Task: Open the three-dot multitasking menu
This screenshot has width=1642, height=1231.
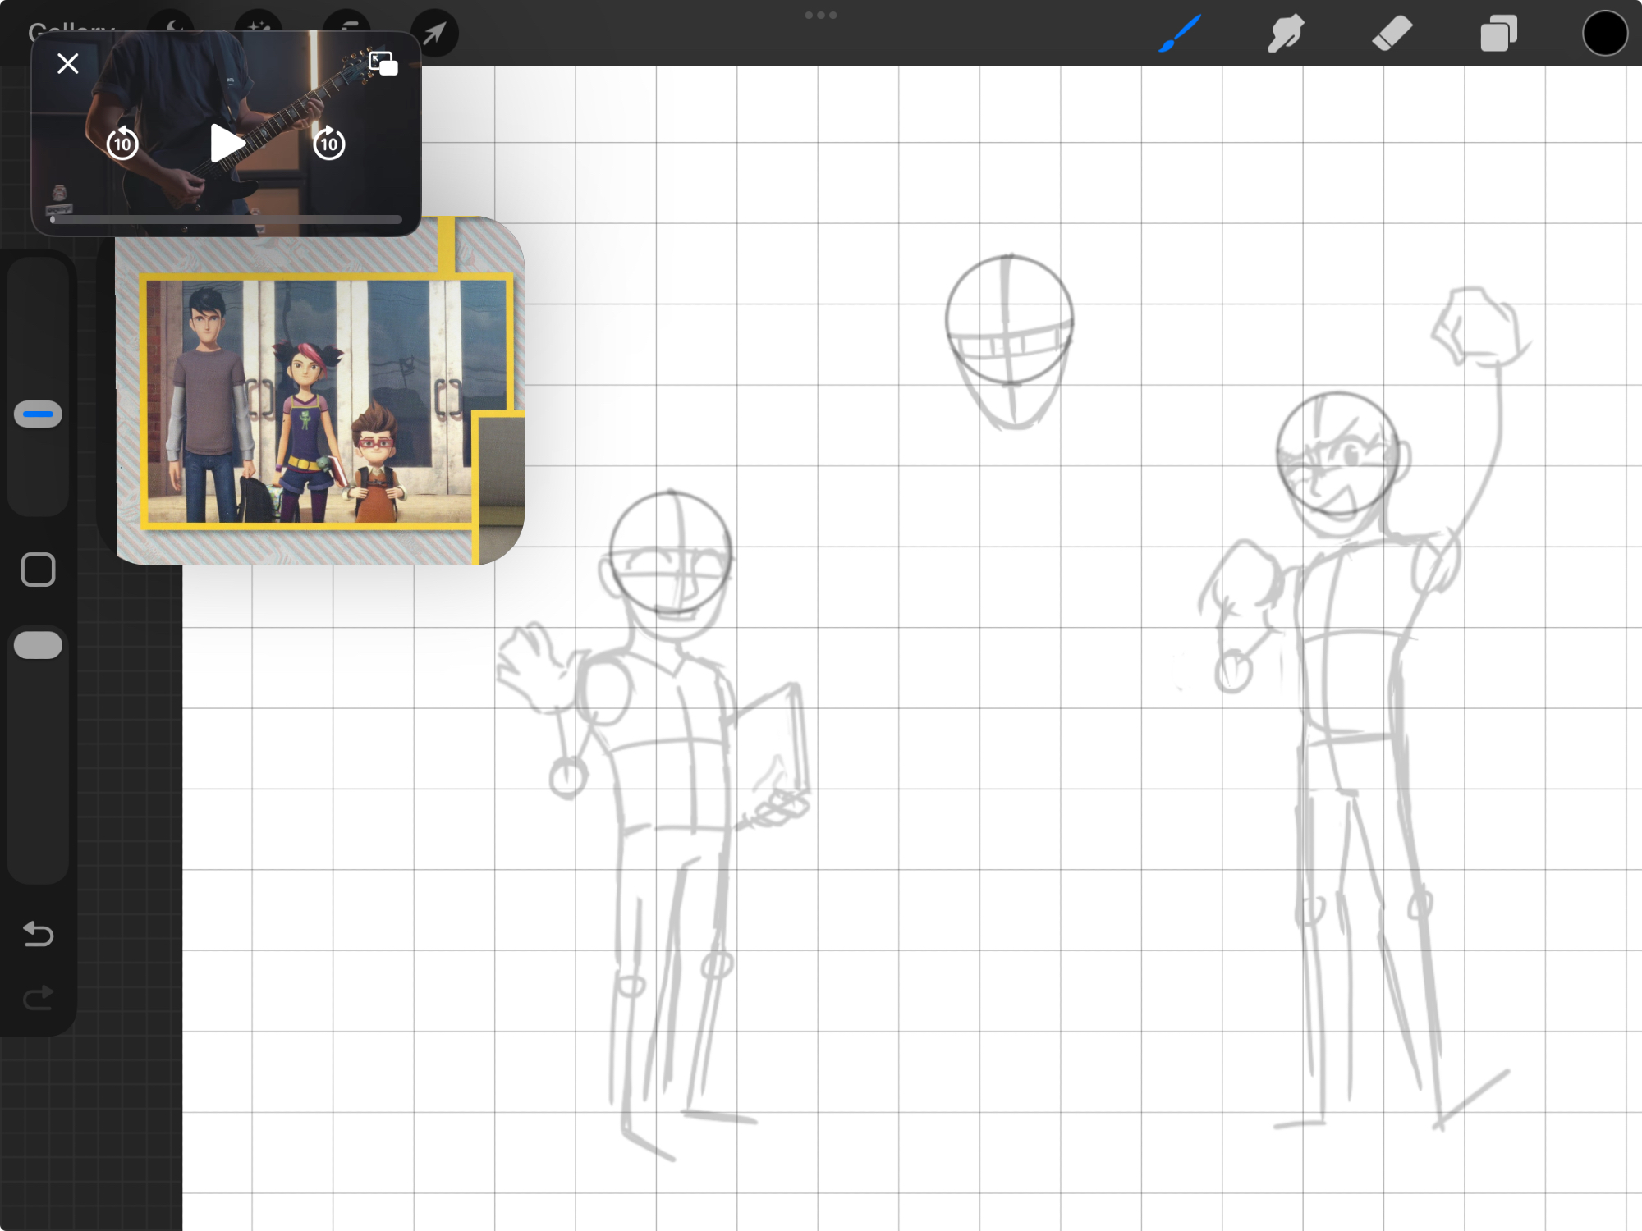Action: tap(820, 15)
